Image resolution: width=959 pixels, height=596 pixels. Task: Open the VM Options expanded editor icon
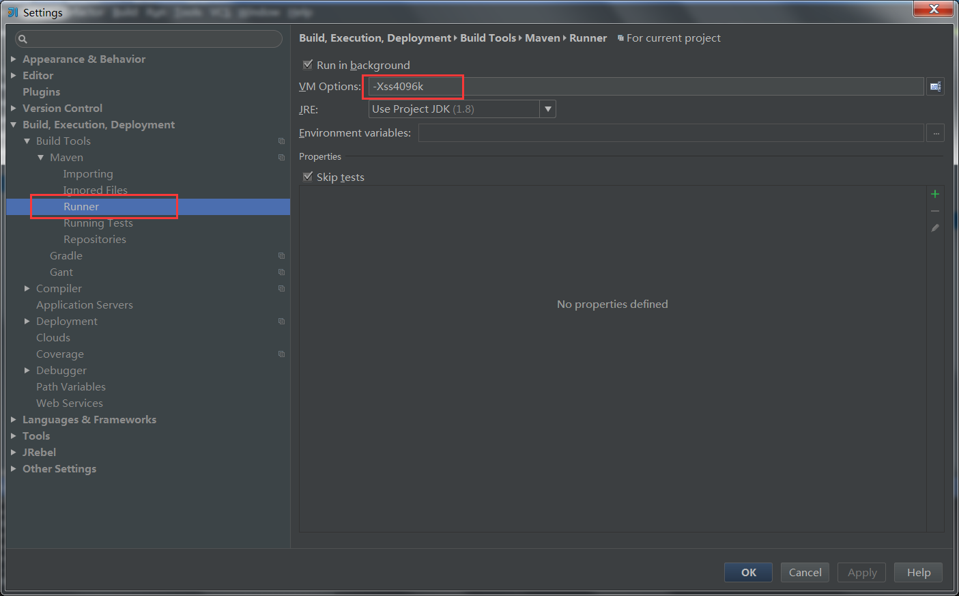935,86
